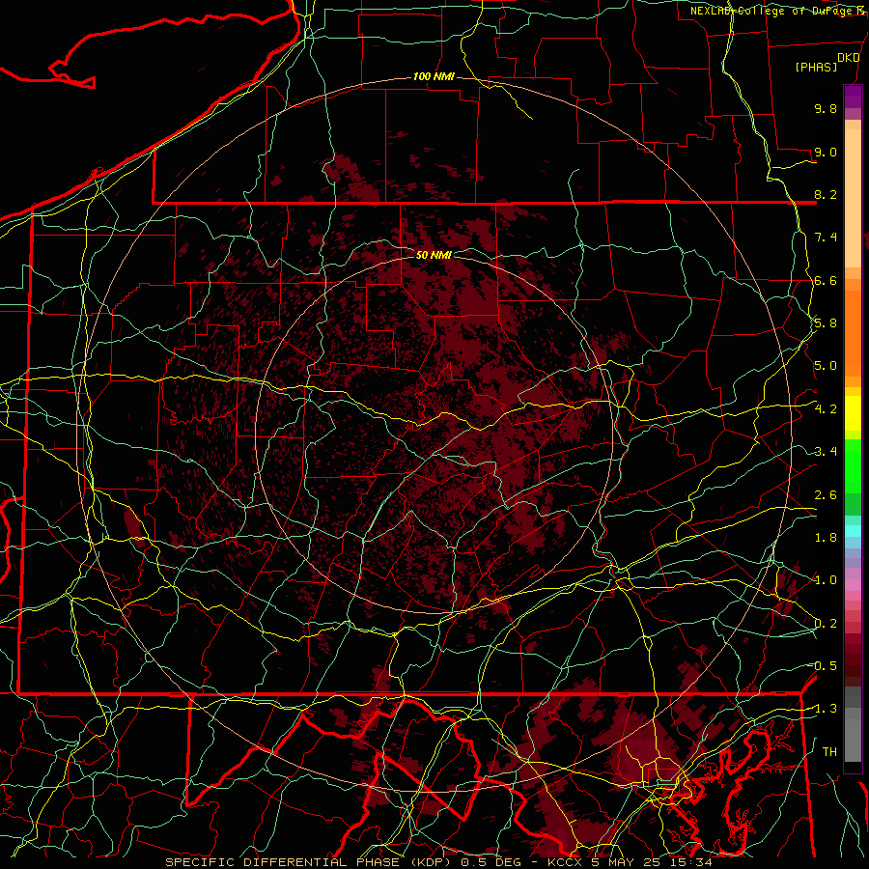Click the -0.5 scale label

pyautogui.click(x=825, y=665)
